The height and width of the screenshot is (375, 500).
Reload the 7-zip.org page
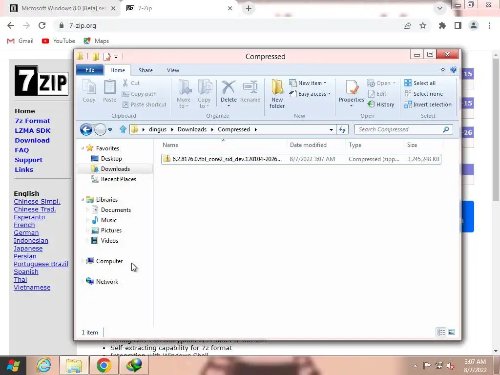(42, 25)
